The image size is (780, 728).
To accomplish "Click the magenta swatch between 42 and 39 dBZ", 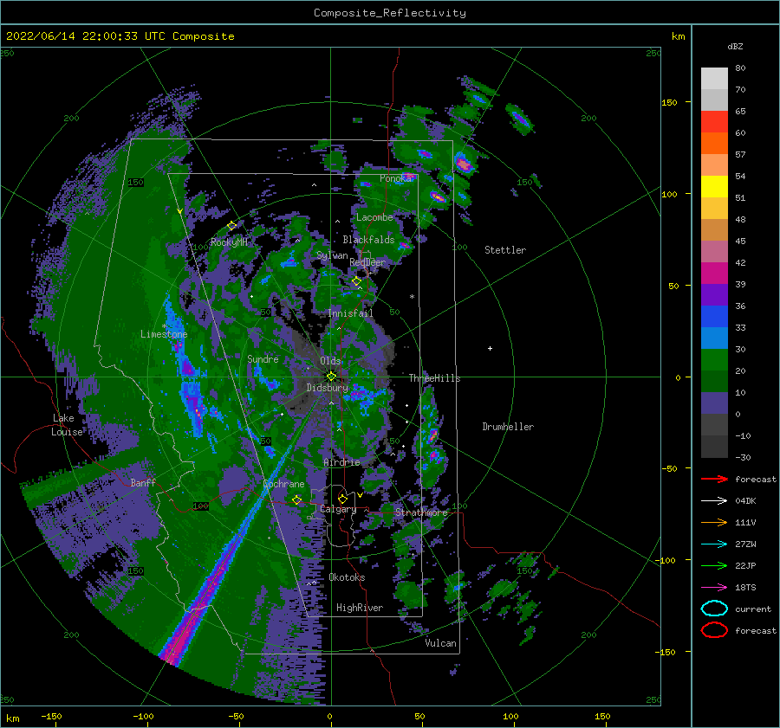I will pyautogui.click(x=714, y=274).
